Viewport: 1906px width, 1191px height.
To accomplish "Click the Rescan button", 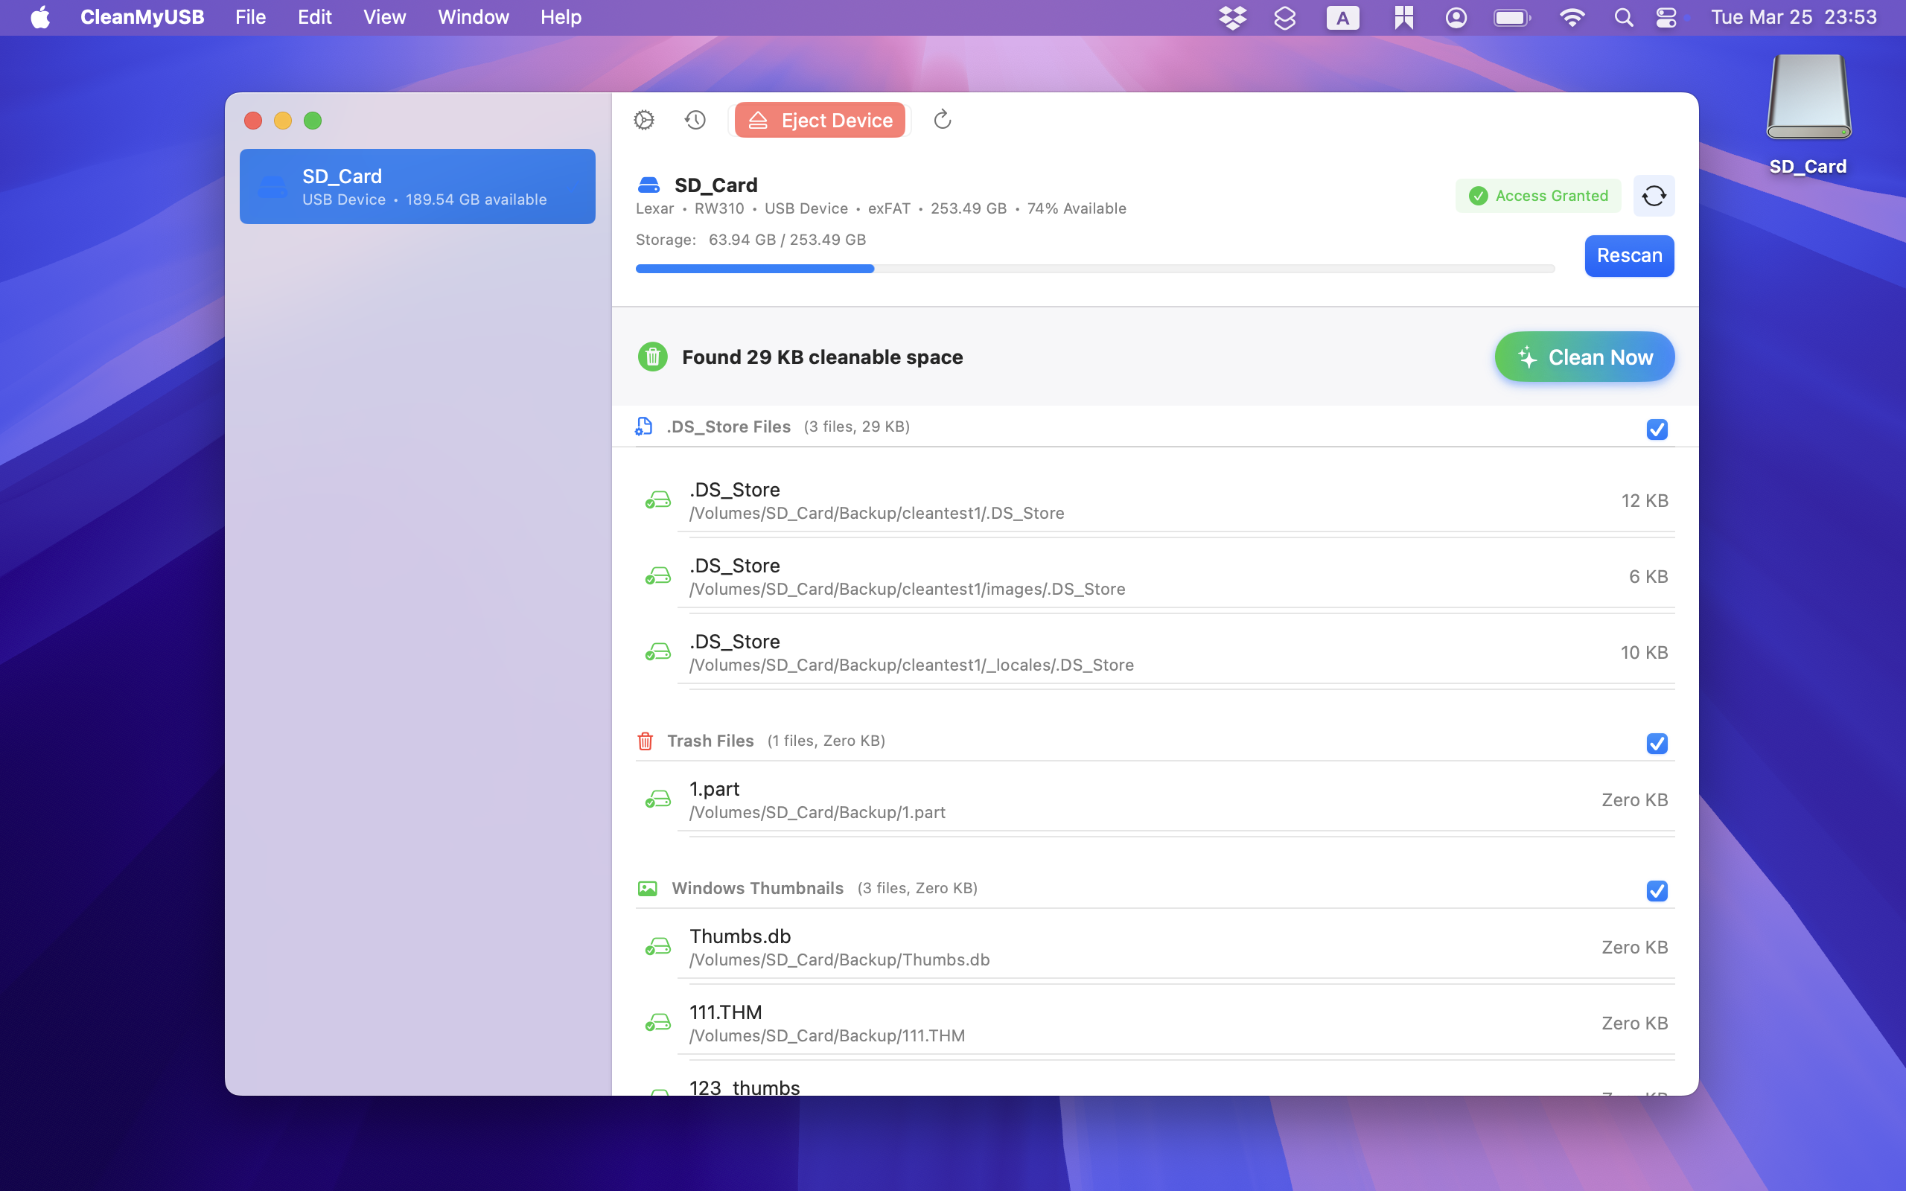I will (x=1629, y=255).
